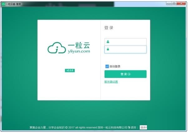Click the language icon in footer
Screen dimensions: 189x133
[129, 127]
